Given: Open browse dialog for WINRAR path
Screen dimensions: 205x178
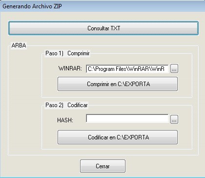Looking at the screenshot, I should click(174, 69).
